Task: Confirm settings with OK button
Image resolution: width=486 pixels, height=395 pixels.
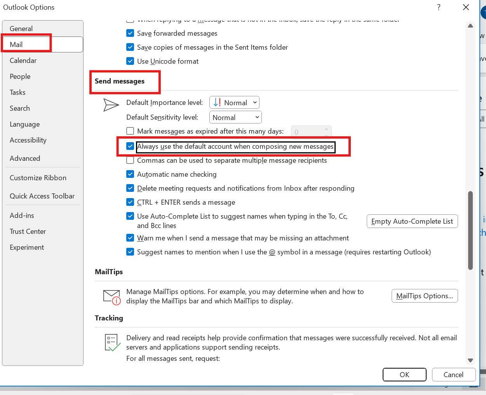Action: click(404, 375)
